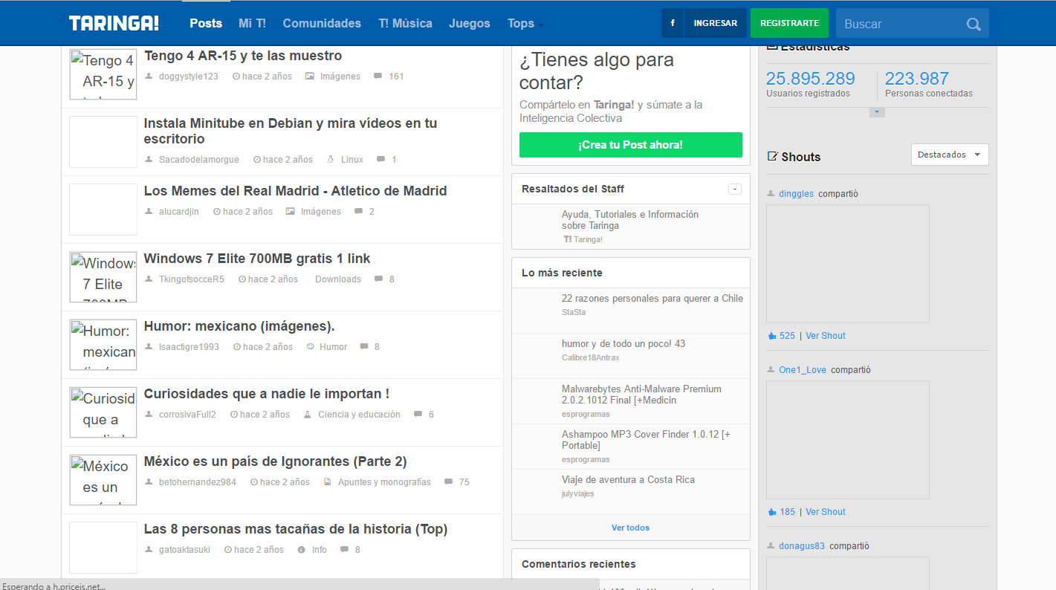
Task: Open 'Ashampoo MP3 Cover Finder' recent post
Action: point(646,440)
